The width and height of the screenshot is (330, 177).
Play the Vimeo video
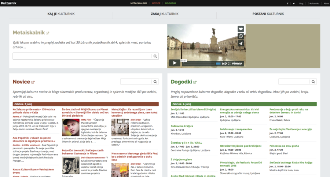pos(174,63)
